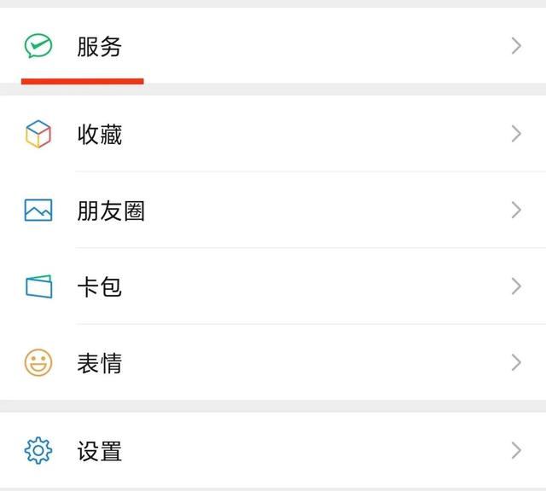
Task: Tap the blue 设置 gear icon
Action: 38,450
